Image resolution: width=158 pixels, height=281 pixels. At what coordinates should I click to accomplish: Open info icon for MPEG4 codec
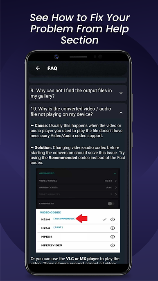(113, 237)
